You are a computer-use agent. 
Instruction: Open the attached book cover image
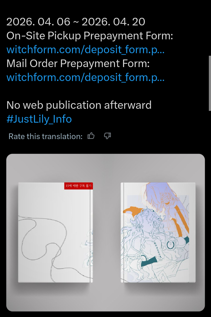pos(106,233)
